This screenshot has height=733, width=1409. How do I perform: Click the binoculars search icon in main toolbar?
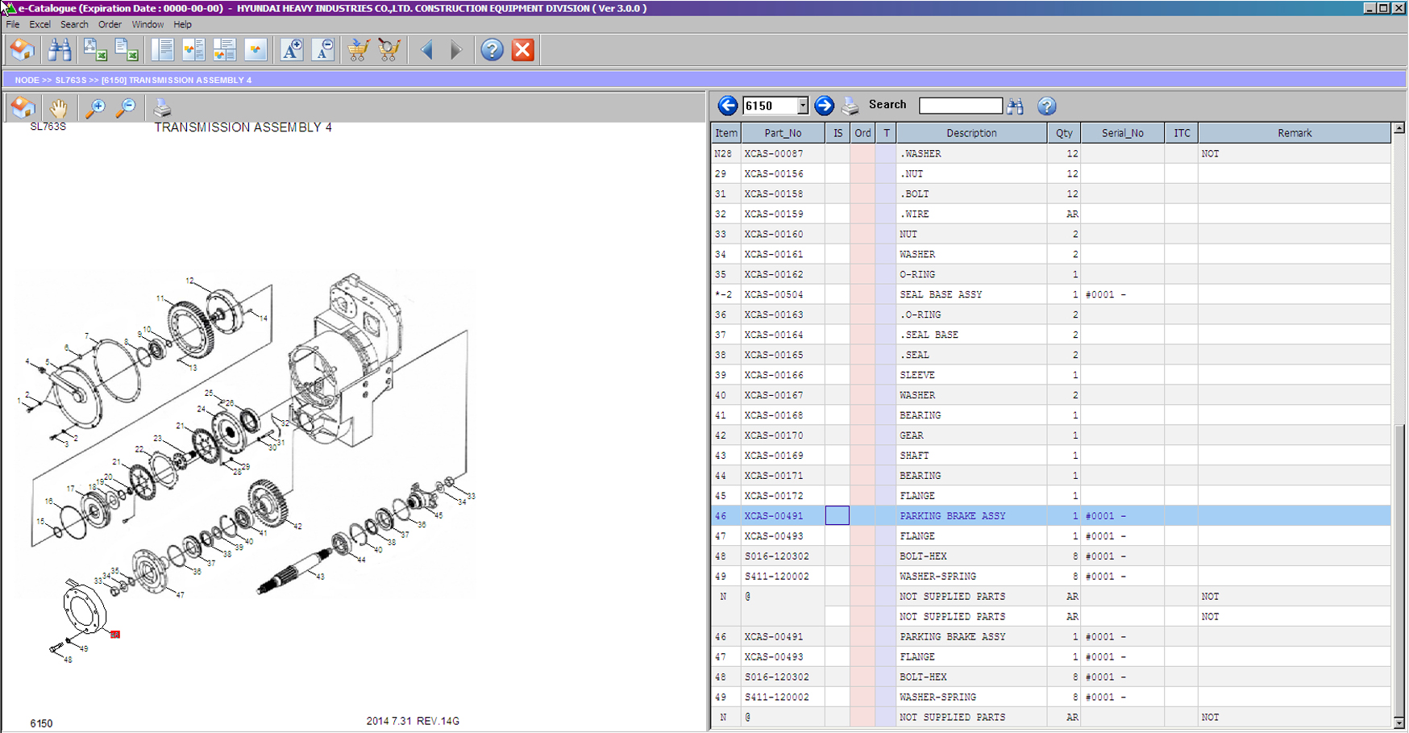[59, 50]
